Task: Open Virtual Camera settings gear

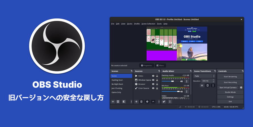Action: [x=241, y=87]
